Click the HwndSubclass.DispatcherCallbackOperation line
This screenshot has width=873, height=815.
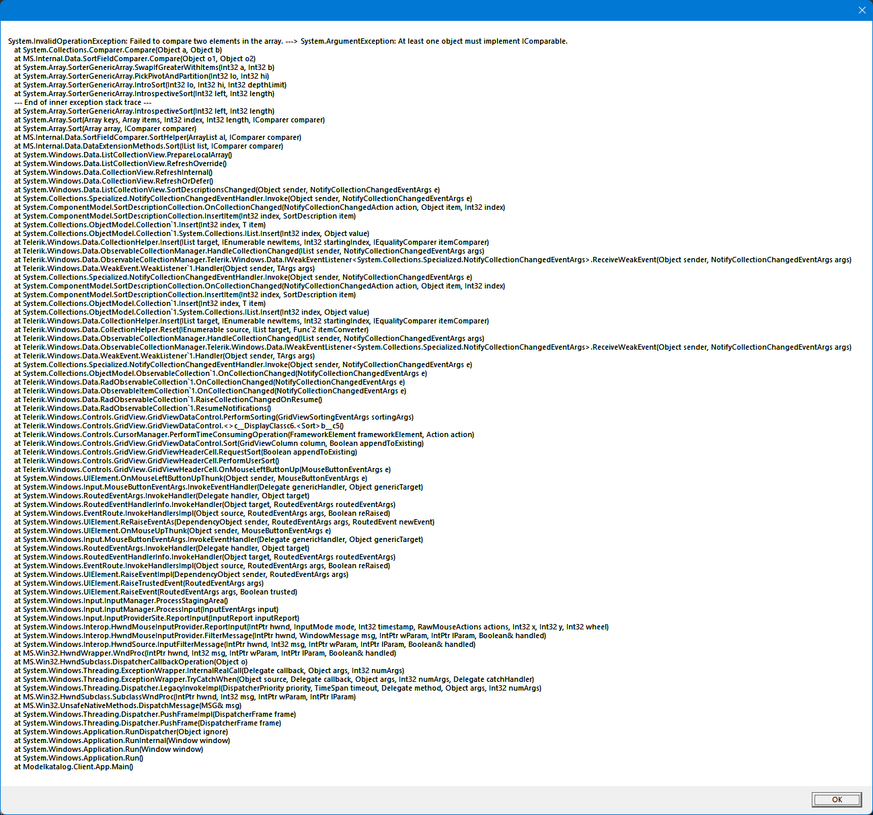(131, 662)
